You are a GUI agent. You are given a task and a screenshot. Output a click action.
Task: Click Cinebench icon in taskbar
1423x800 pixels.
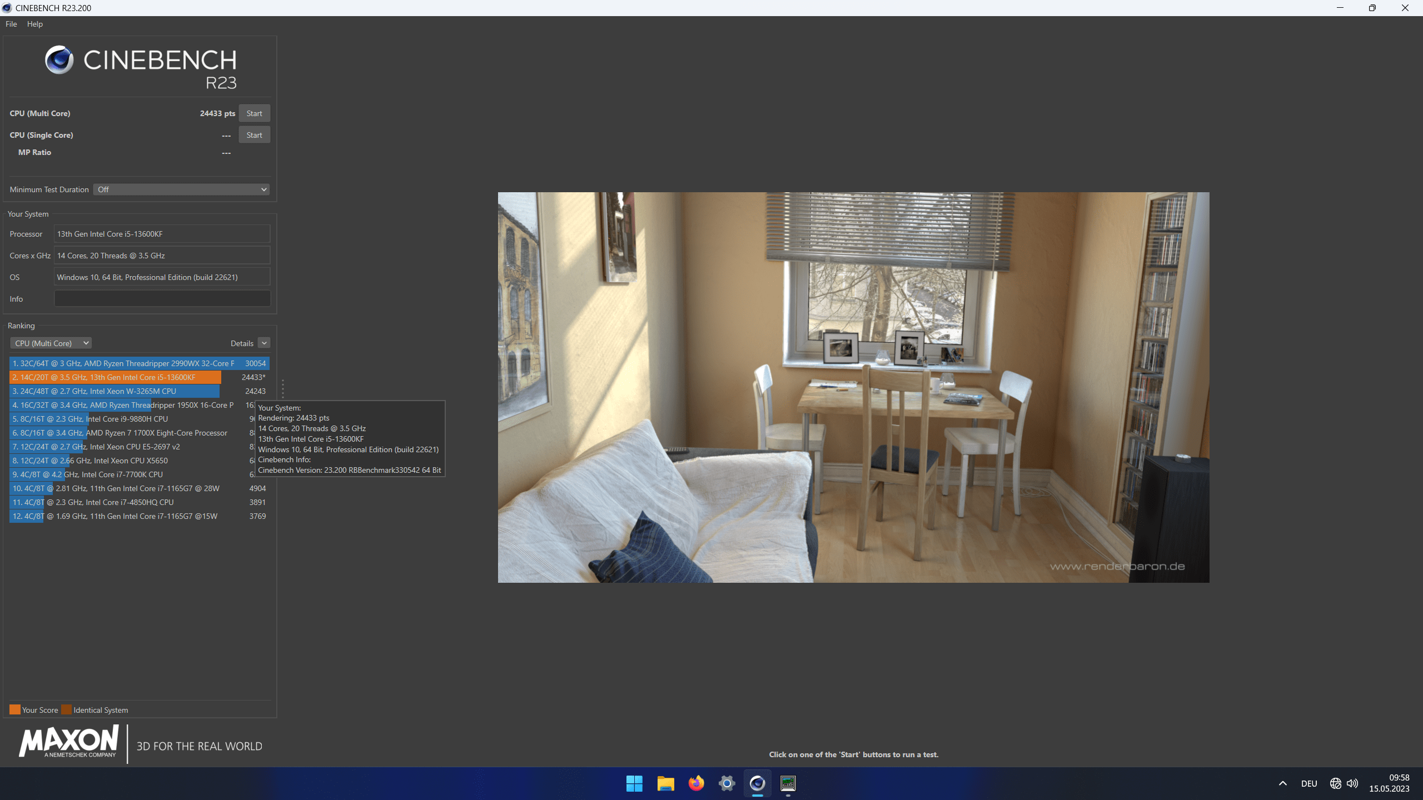click(757, 783)
